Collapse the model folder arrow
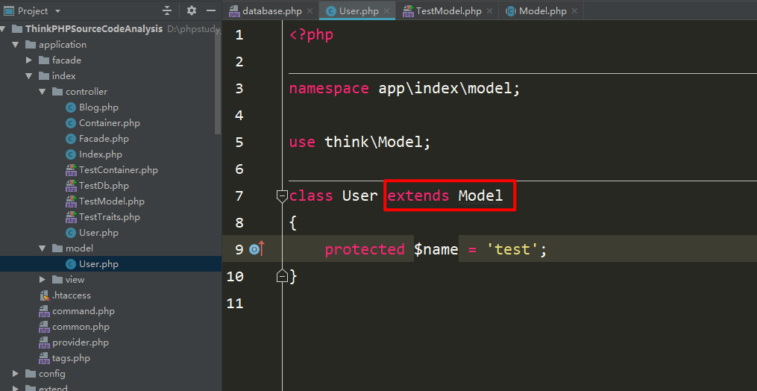 click(43, 248)
